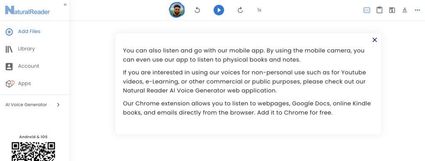This screenshot has height=161, width=425.
Task: Open the Apps section
Action: coord(24,84)
